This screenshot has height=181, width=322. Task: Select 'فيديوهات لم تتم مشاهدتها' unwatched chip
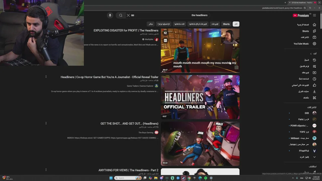[198, 24]
